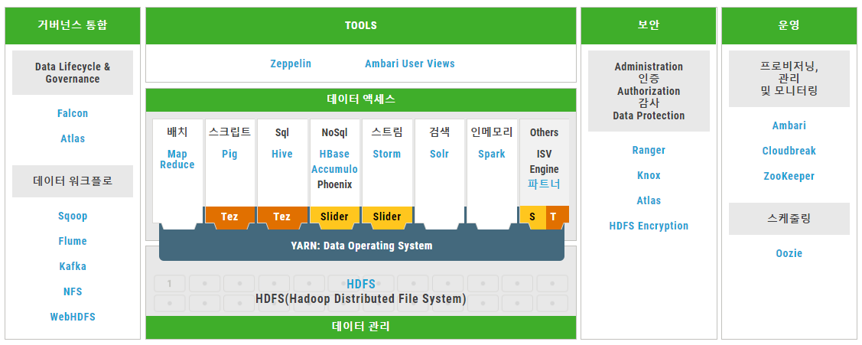This screenshot has width=862, height=345.
Task: Select the Hive link
Action: 282,154
